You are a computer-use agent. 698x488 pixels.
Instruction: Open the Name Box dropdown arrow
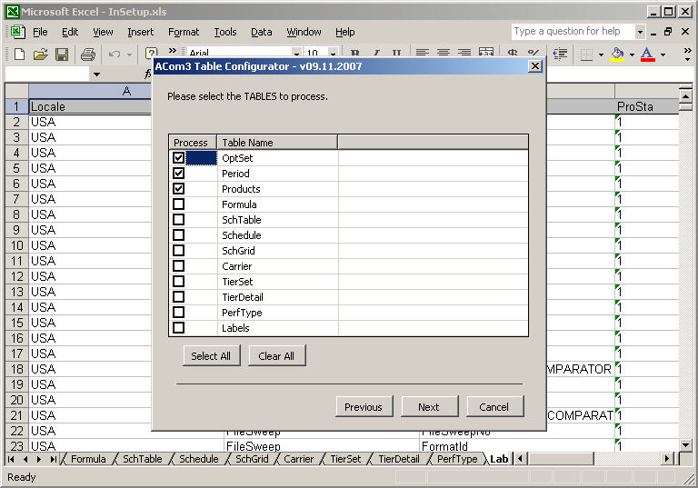[96, 75]
